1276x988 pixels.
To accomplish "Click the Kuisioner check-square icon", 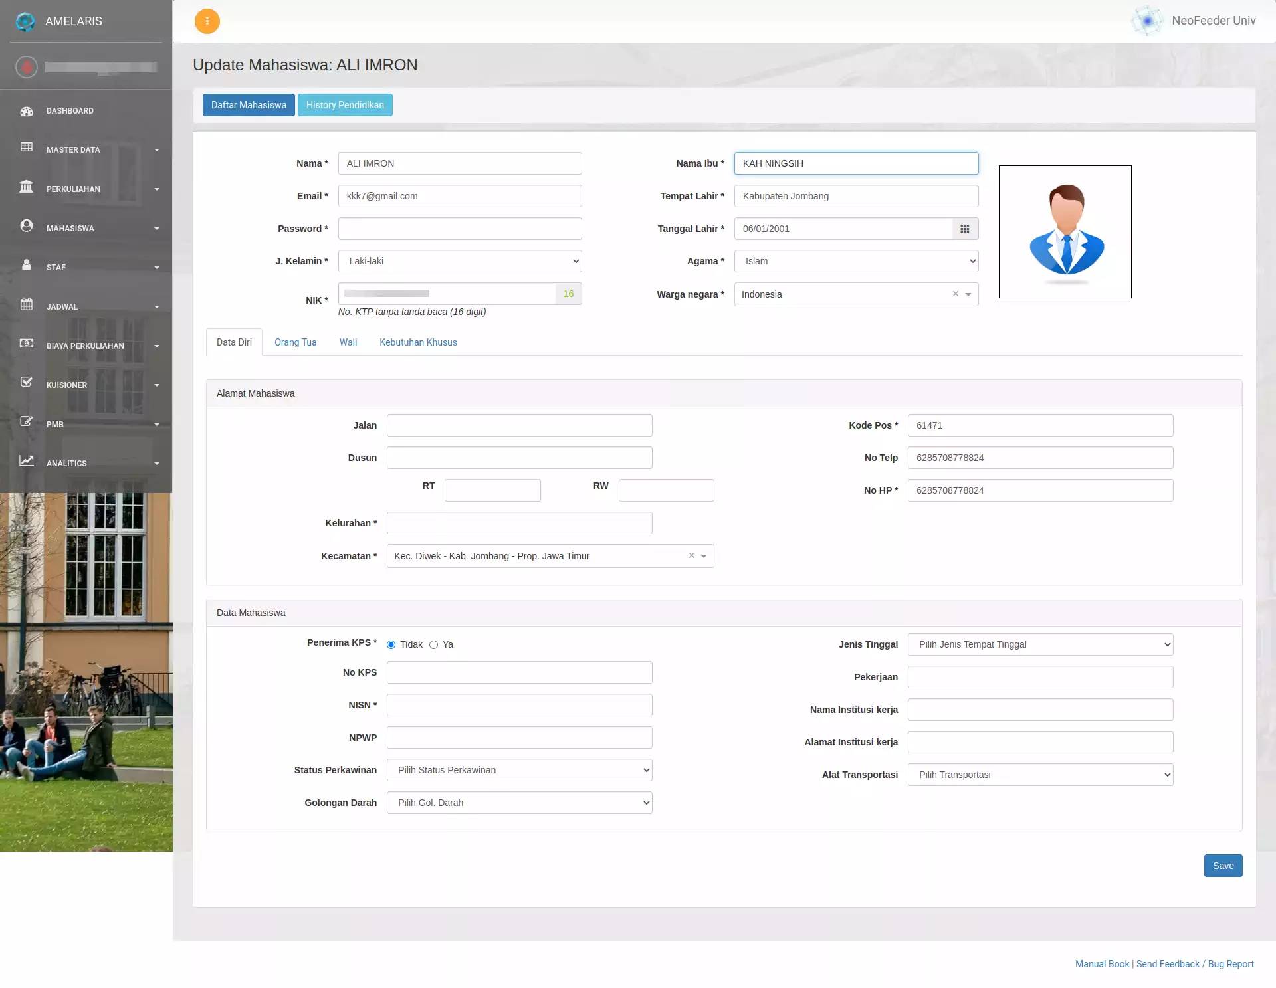I will [27, 382].
